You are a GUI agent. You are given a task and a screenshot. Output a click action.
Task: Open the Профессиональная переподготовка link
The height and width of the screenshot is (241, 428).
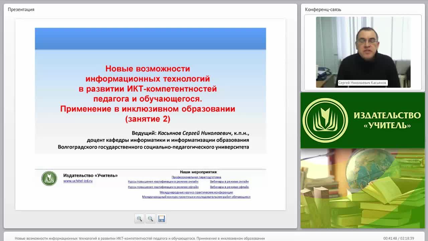point(196,177)
